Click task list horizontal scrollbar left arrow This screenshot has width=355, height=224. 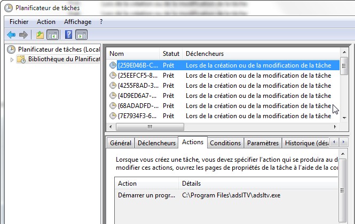pyautogui.click(x=111, y=127)
